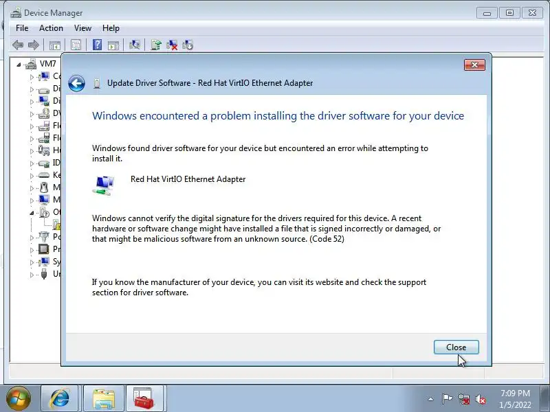The height and width of the screenshot is (412, 550).
Task: Expand the Processors tree node arrow
Action: point(32,250)
